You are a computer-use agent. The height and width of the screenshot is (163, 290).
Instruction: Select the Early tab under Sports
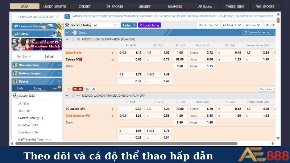point(20,88)
